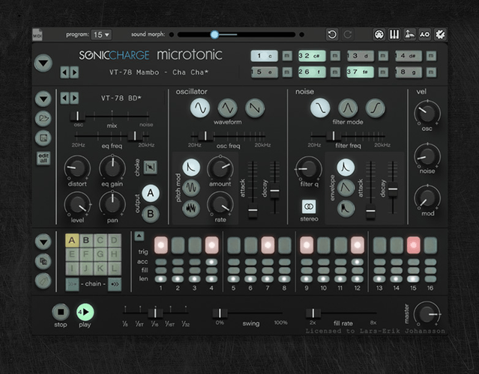Select the sine oscillator waveform
Screen dimensions: 479x374
tap(200, 108)
